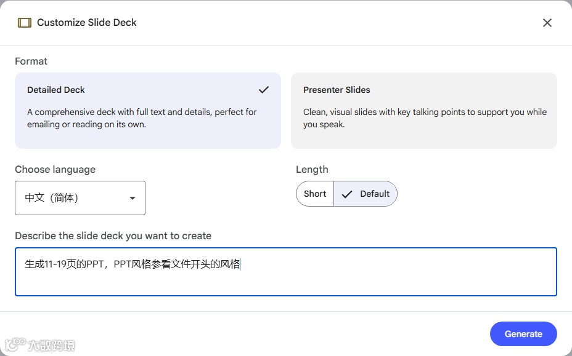The width and height of the screenshot is (572, 356).
Task: Click the checkmark icon in Default button
Action: [x=347, y=194]
